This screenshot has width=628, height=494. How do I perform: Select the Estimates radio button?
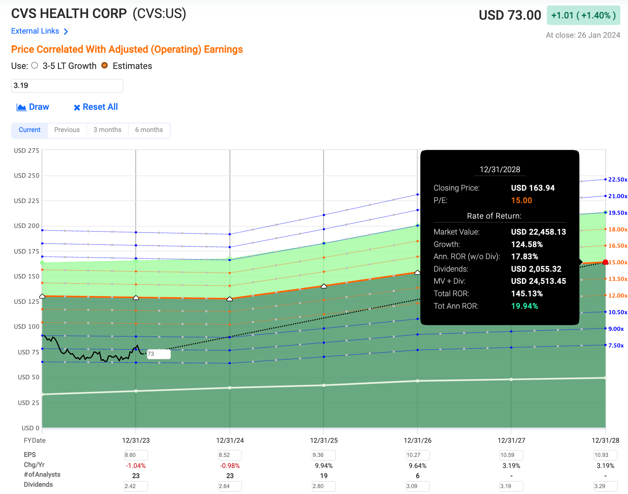click(x=105, y=65)
